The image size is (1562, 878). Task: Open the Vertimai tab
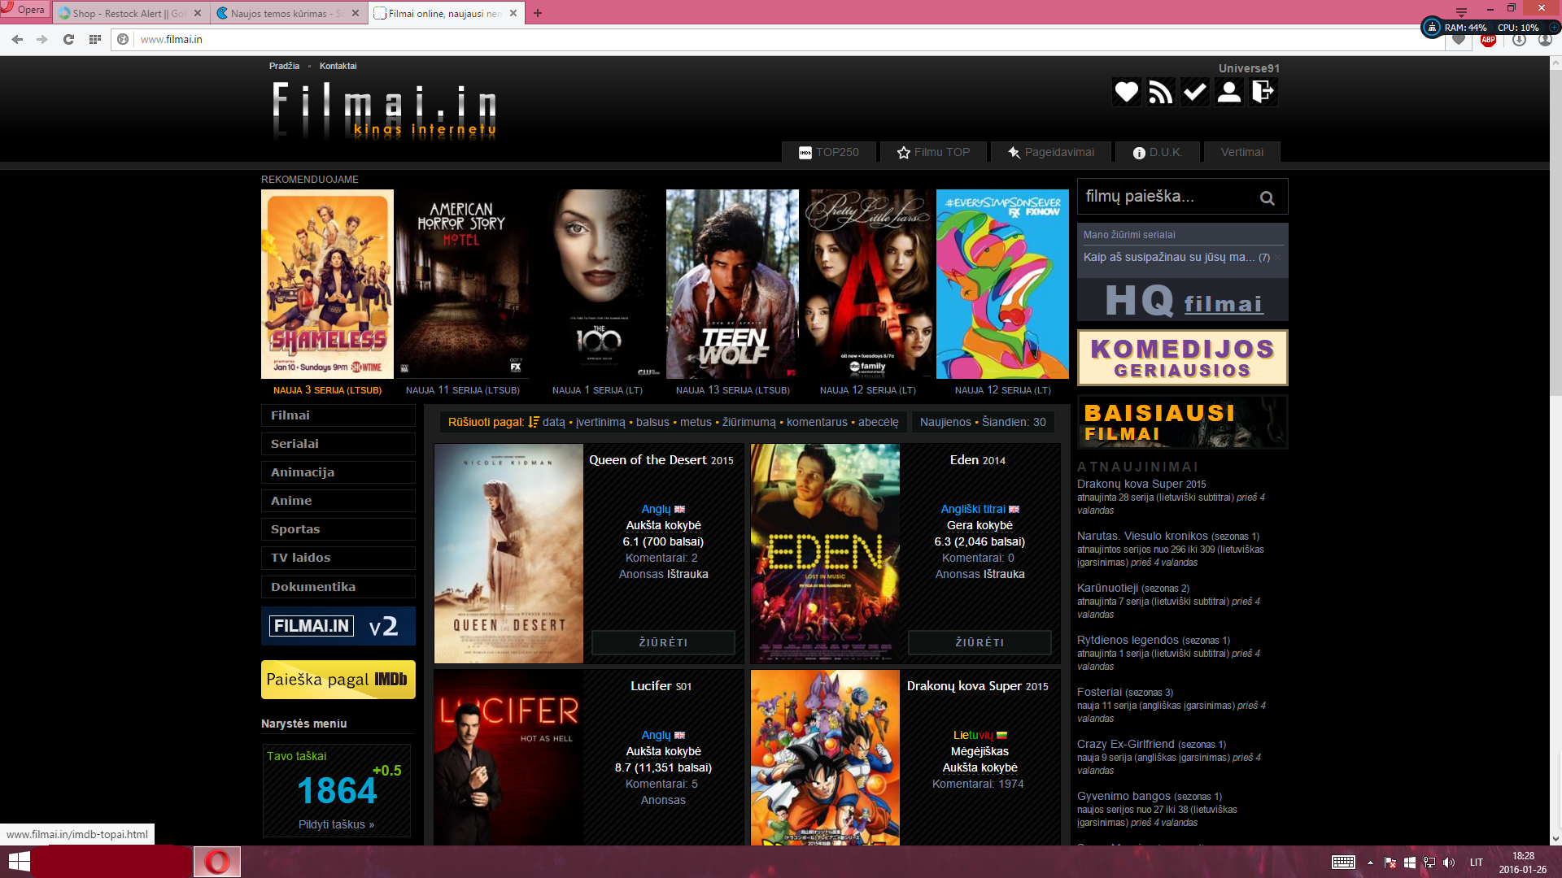tap(1242, 152)
